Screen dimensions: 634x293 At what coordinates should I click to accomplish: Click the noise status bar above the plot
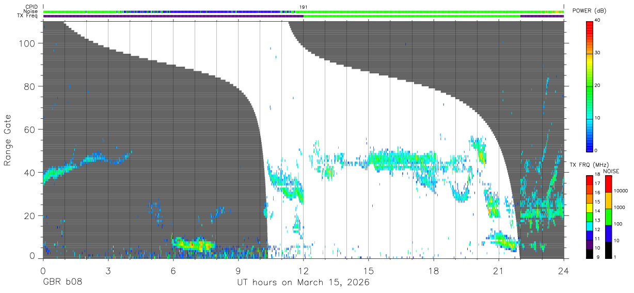(x=304, y=11)
